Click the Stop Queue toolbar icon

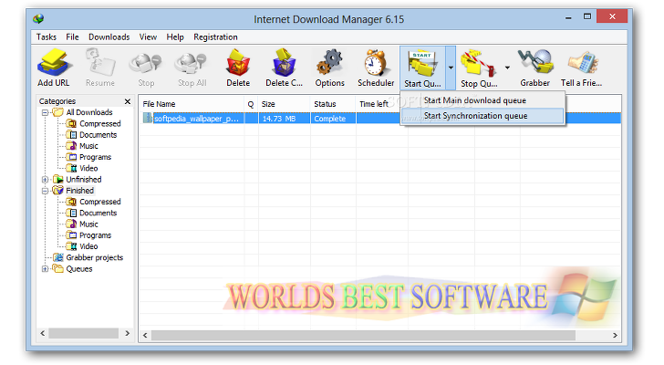point(479,64)
